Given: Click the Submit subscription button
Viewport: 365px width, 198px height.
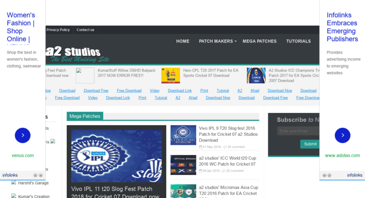Looking at the screenshot, I should pyautogui.click(x=310, y=144).
